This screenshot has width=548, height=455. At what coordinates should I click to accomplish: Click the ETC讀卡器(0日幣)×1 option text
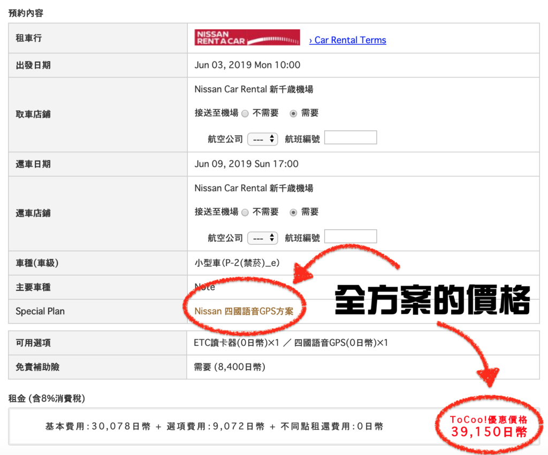coord(236,343)
